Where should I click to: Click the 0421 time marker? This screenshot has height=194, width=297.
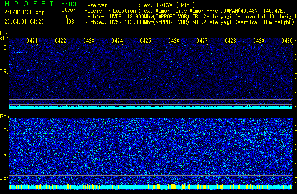point(32,41)
